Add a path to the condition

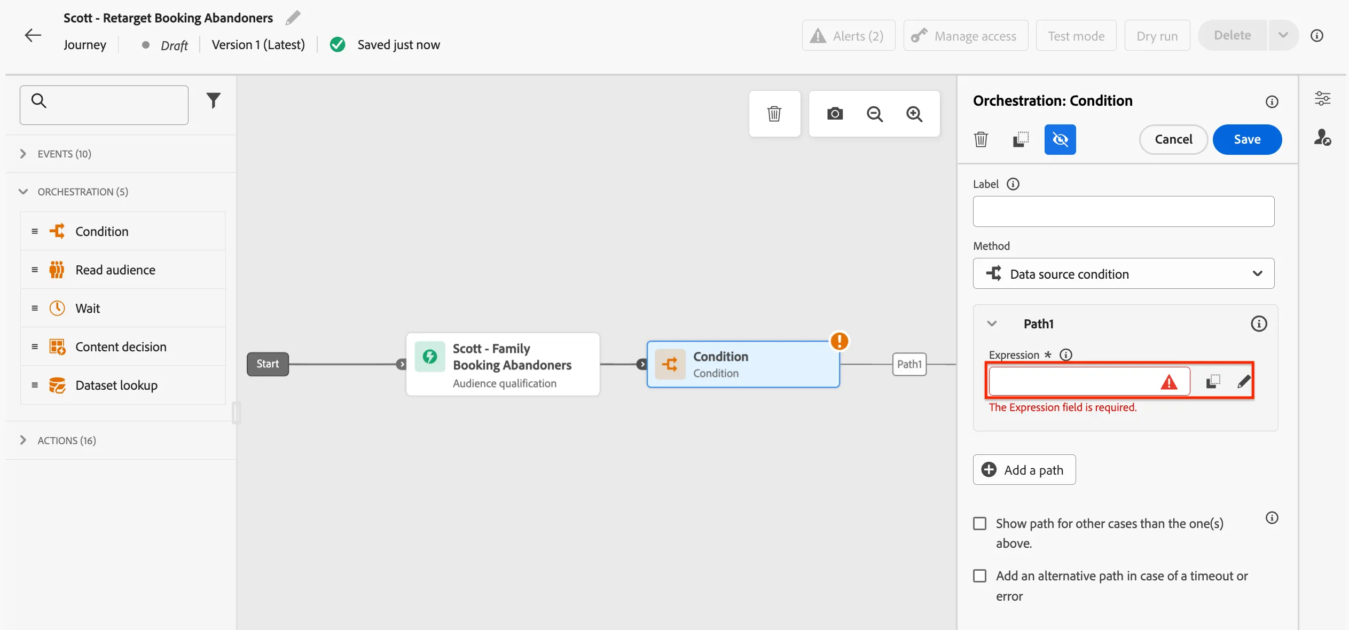1024,470
